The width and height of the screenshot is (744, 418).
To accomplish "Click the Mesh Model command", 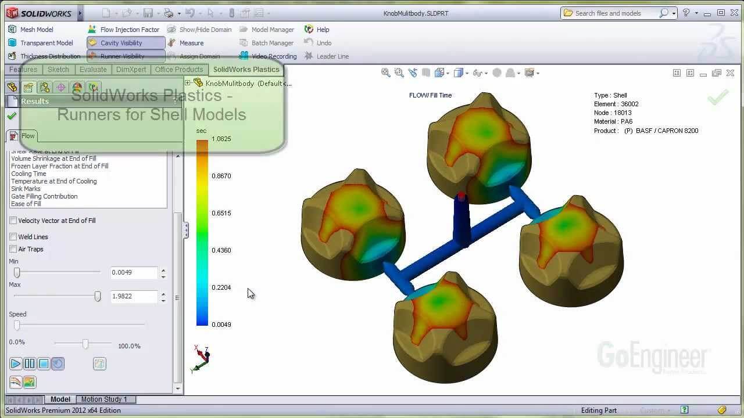I will click(x=30, y=30).
